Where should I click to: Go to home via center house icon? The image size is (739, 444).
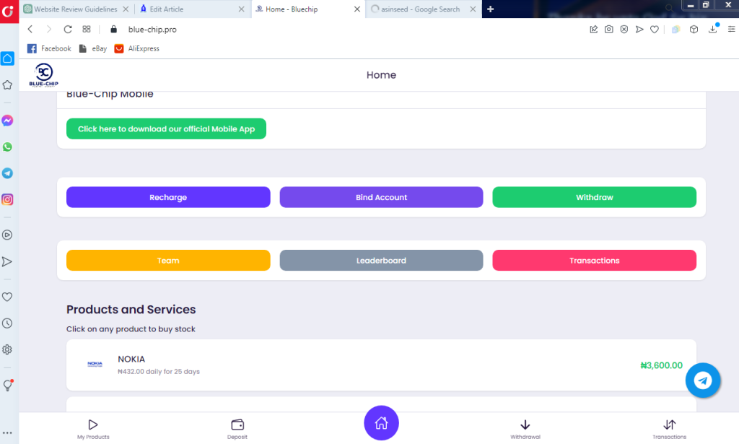click(381, 424)
